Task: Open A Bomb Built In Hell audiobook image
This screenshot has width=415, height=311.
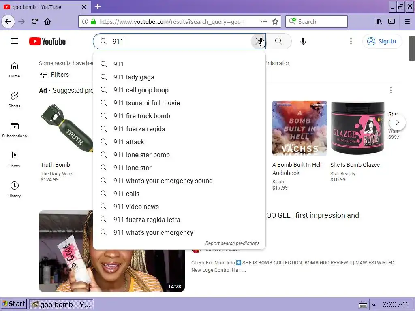Action: [x=299, y=128]
